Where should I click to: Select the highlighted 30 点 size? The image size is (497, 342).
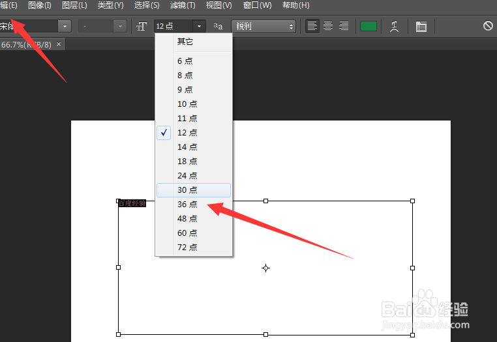click(x=194, y=190)
